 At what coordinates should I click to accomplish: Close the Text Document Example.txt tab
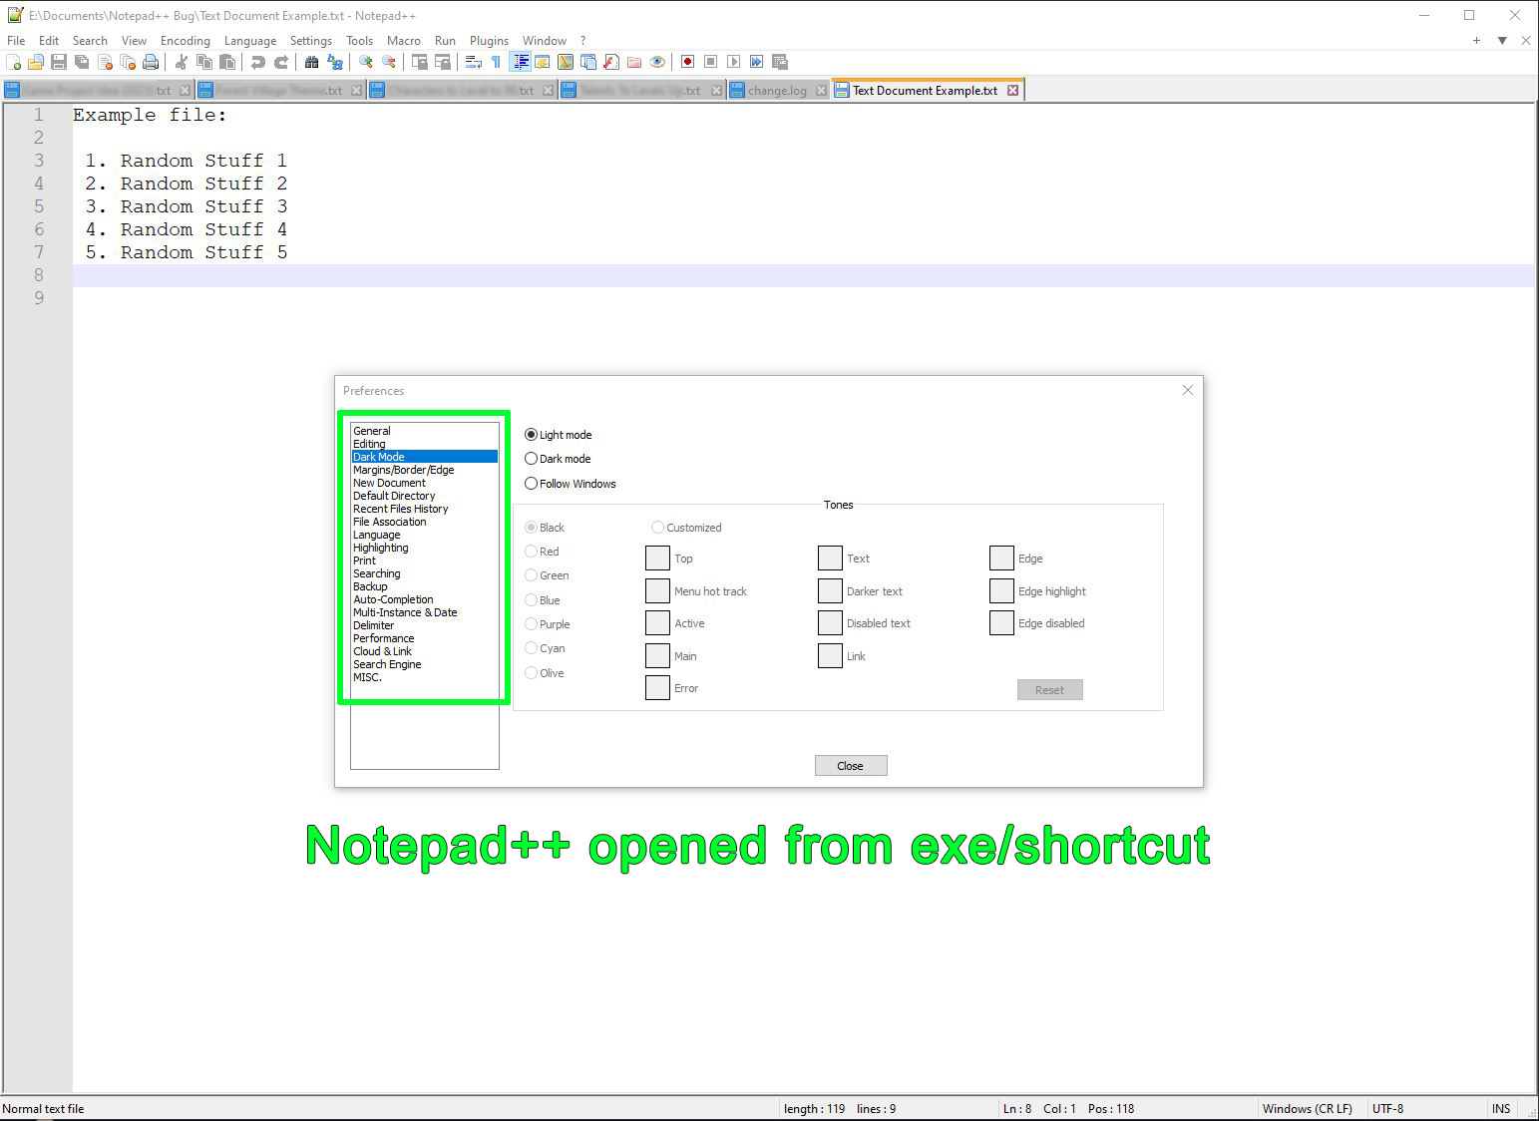click(1012, 90)
